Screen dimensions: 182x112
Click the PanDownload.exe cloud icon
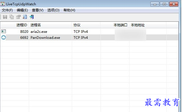click(3, 38)
